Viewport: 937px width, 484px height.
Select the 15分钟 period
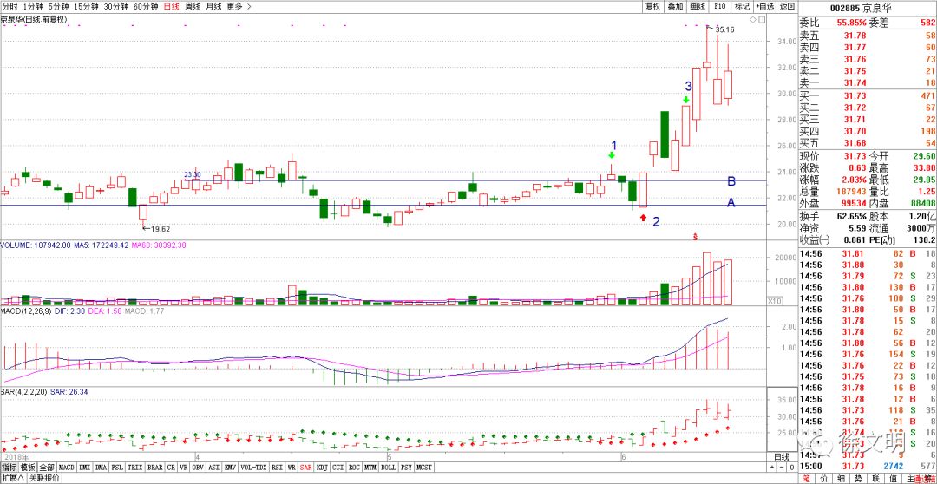click(x=86, y=7)
